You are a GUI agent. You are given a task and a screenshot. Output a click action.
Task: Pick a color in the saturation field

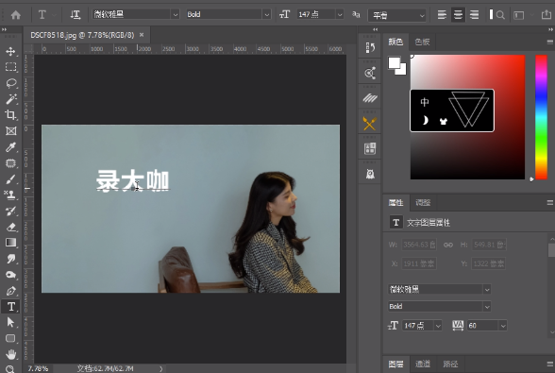tap(467, 117)
